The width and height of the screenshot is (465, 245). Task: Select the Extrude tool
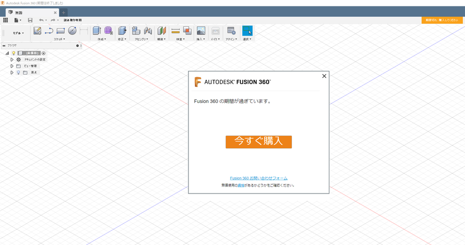pos(96,31)
